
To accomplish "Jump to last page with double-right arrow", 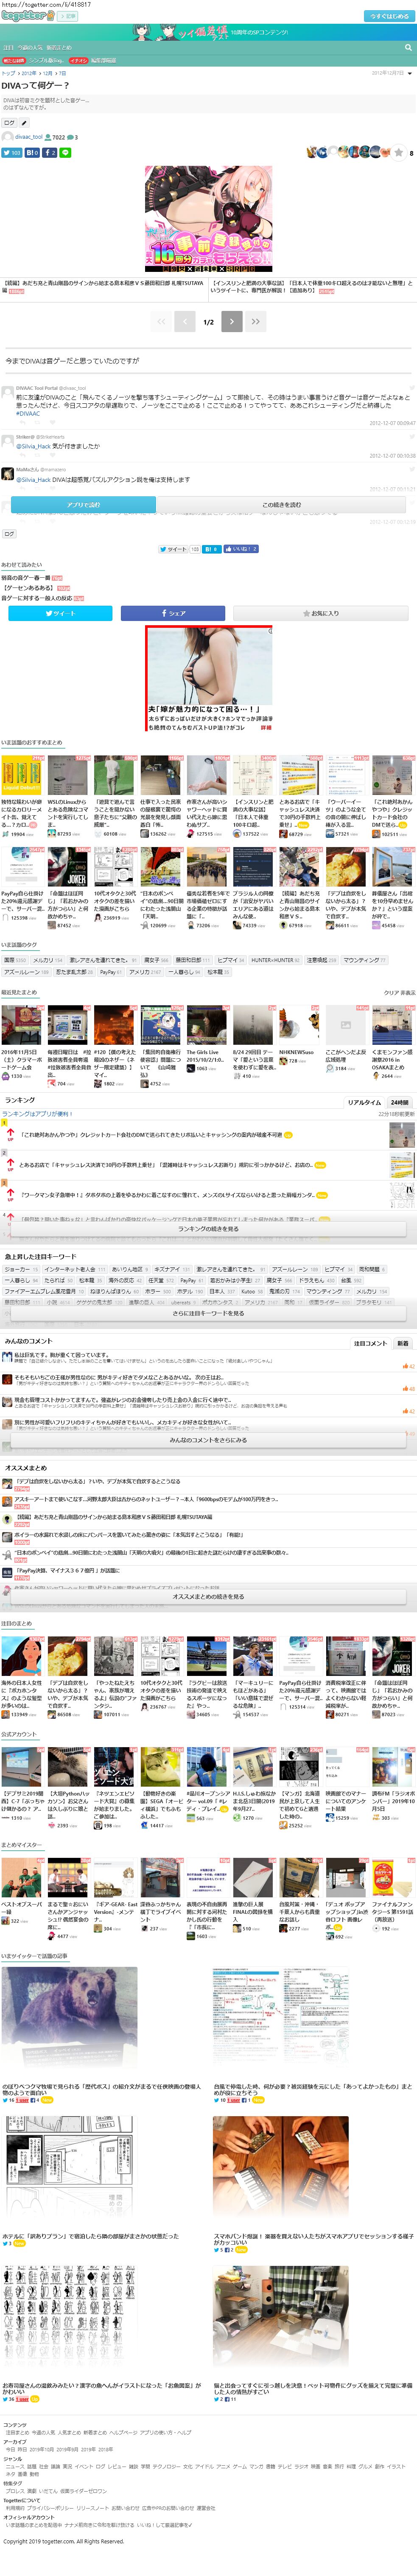I will (x=256, y=321).
